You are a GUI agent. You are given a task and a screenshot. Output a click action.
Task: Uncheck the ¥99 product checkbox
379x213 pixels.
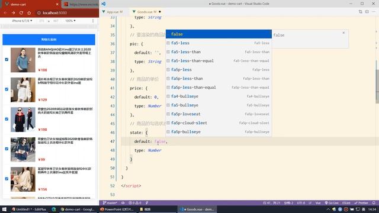point(7,149)
